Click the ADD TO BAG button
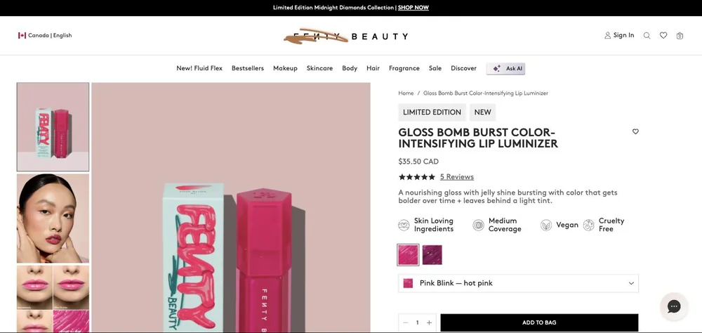The width and height of the screenshot is (702, 333). 539,322
